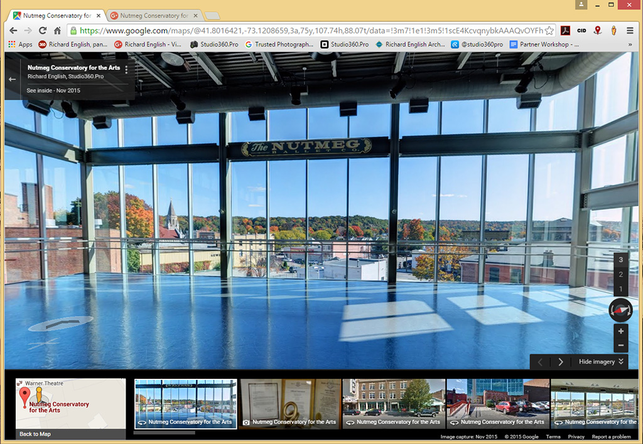
Task: Open Partner Workshop bookmark
Action: 544,45
